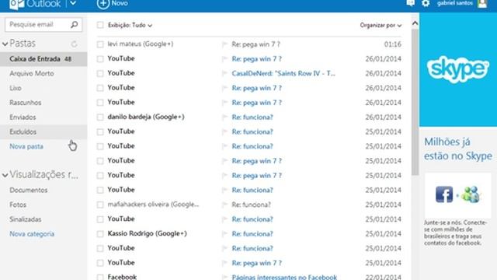Click the gabriel santos profile picture
Image resolution: width=497 pixels, height=280 pixels.
pyautogui.click(x=482, y=3)
